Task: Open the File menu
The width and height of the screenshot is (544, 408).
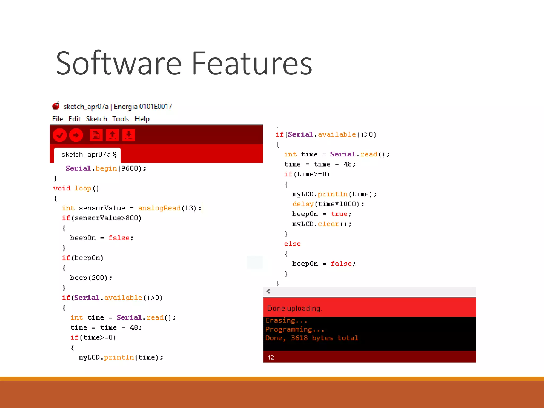Action: click(58, 119)
